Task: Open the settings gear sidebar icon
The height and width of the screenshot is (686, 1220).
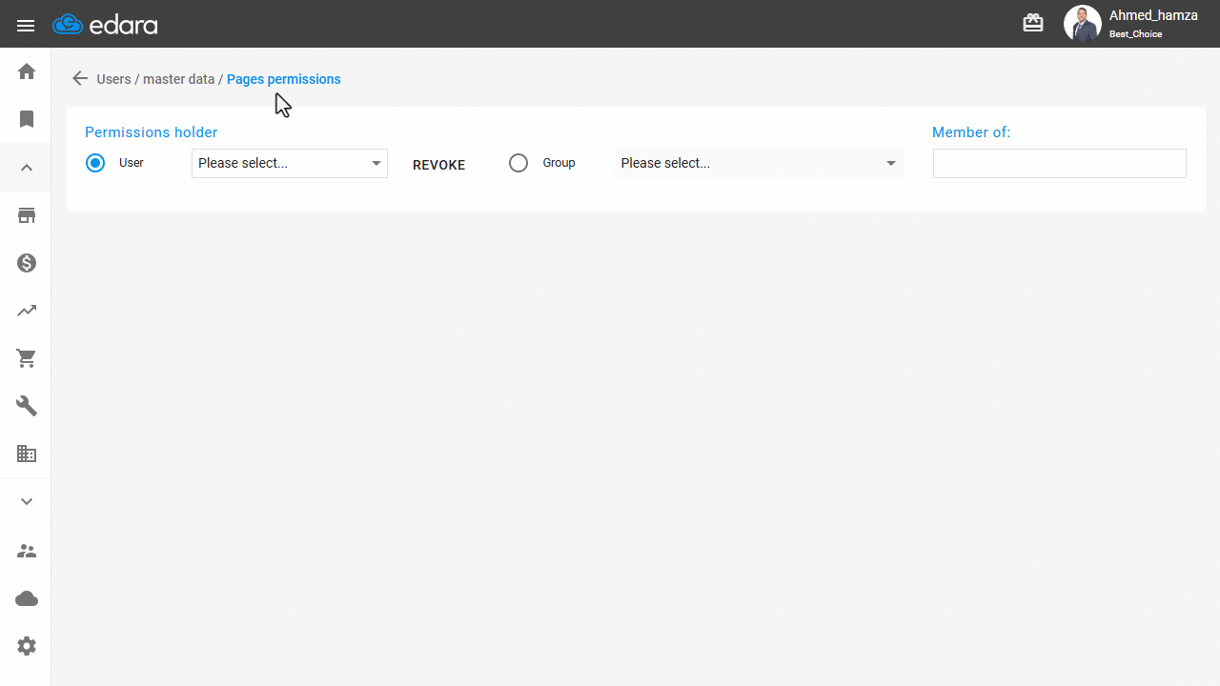Action: [27, 646]
